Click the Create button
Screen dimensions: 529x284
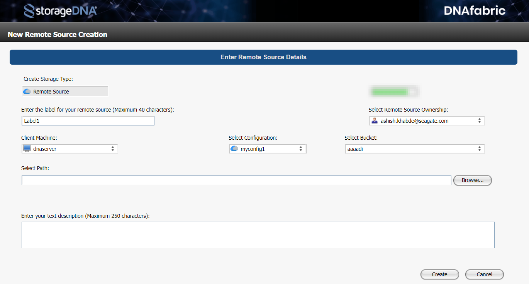coord(439,274)
